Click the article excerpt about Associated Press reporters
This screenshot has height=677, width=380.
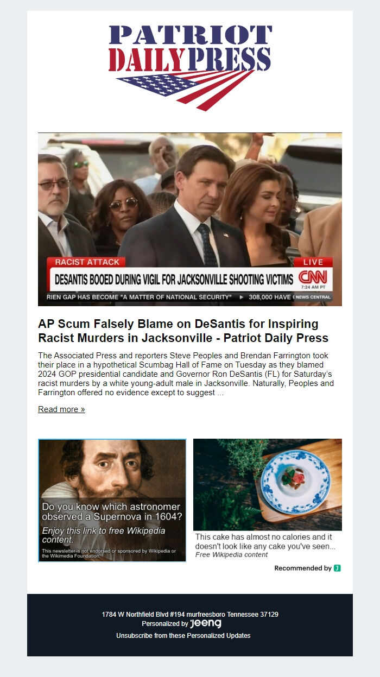point(187,374)
